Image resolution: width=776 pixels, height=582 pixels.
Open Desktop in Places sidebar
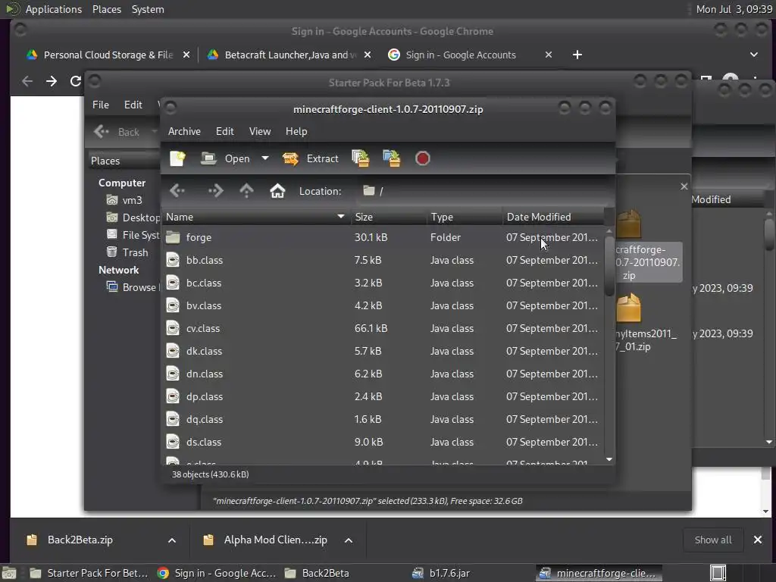pos(133,217)
